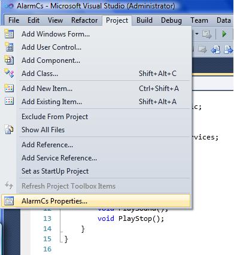Click the Add Component icon
This screenshot has height=255, width=234.
[x=9, y=60]
